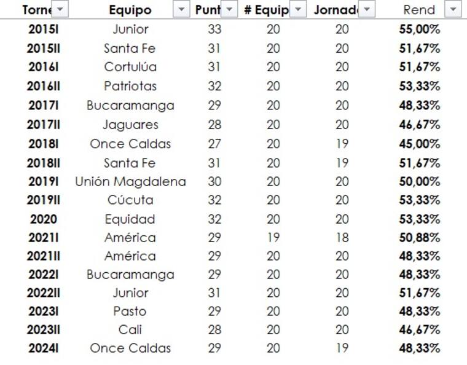
Task: Click the Jaguares team cell
Action: click(x=130, y=125)
